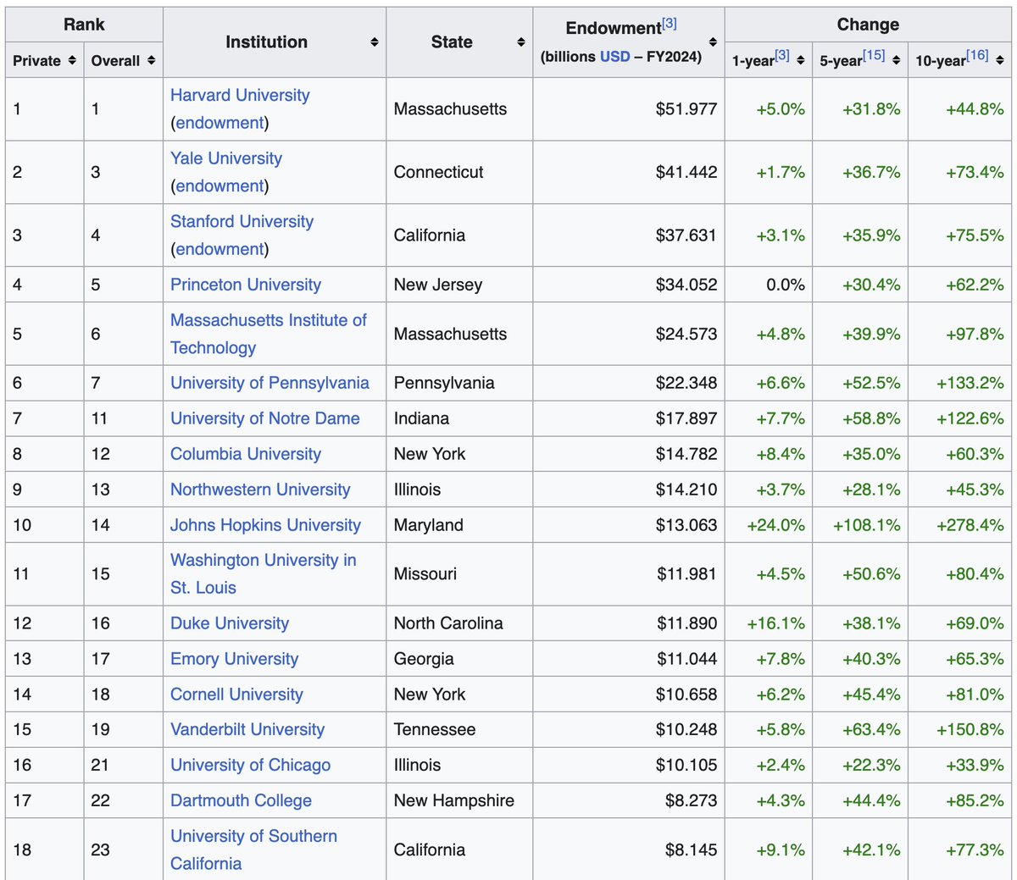Select Georgia state cell
Screen dimensions: 1017x880
pos(459,659)
